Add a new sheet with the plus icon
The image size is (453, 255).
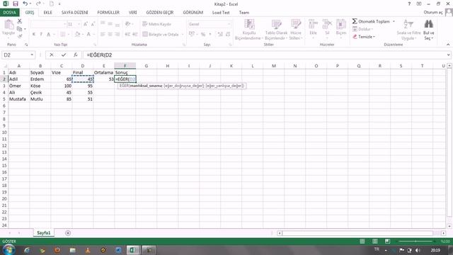coord(68,233)
